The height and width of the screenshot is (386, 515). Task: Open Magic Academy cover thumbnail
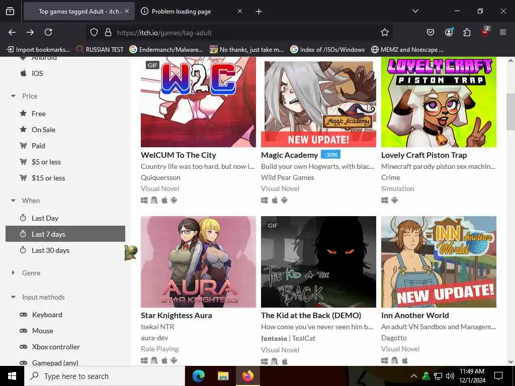318,102
